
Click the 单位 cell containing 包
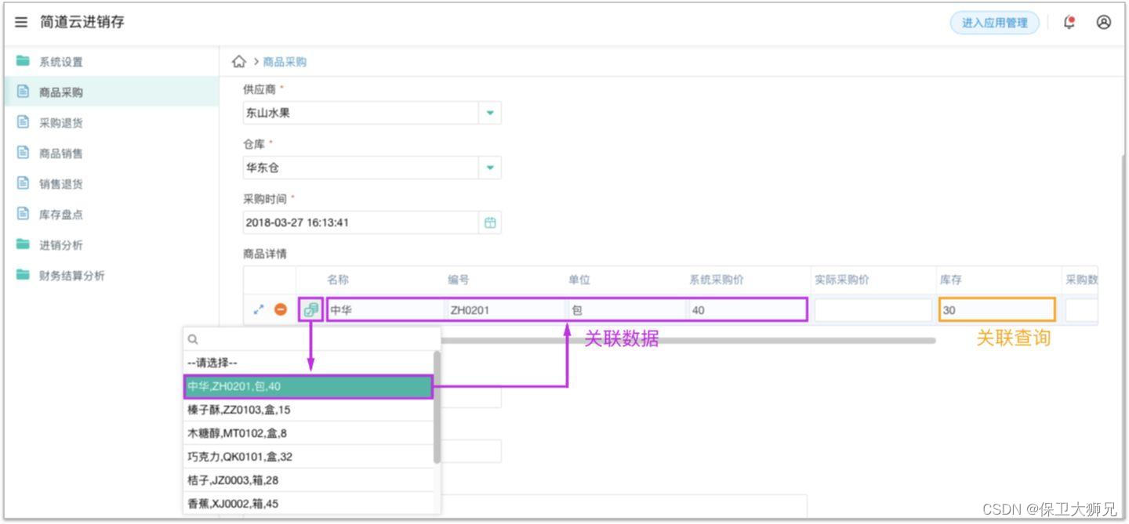[x=627, y=310]
